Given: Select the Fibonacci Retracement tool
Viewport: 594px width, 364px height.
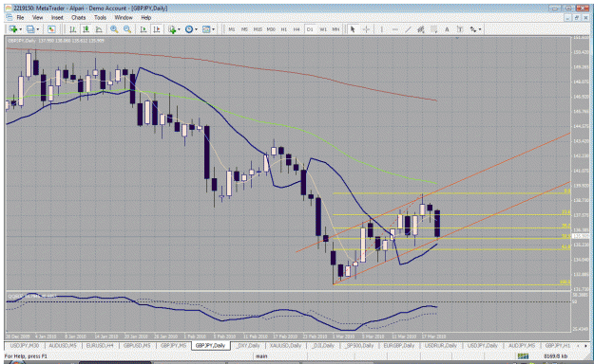Looking at the screenshot, I should [433, 29].
